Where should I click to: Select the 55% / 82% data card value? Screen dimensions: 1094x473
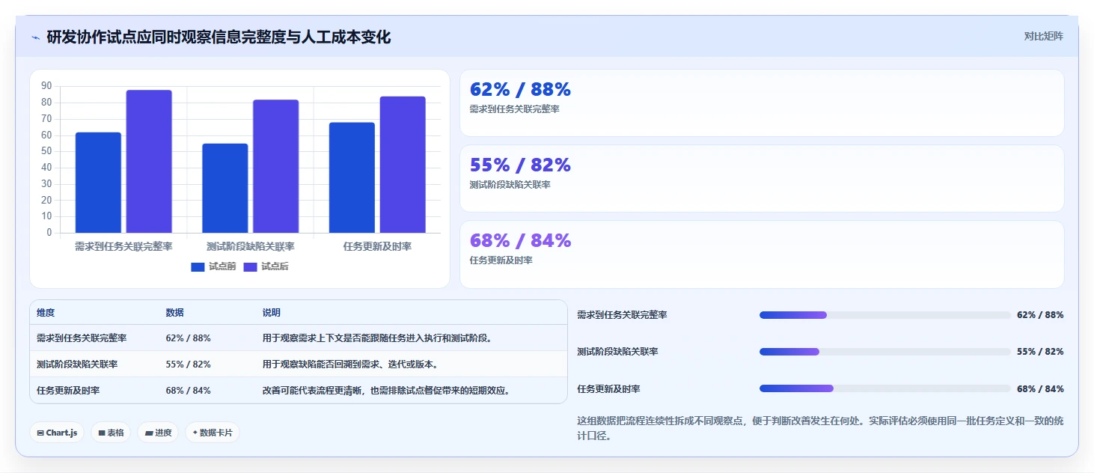520,165
